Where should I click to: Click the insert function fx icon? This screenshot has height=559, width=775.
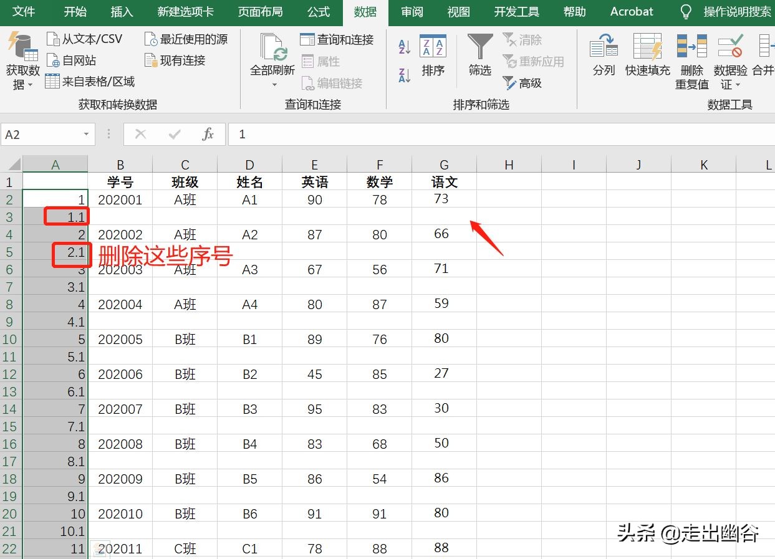pos(208,134)
